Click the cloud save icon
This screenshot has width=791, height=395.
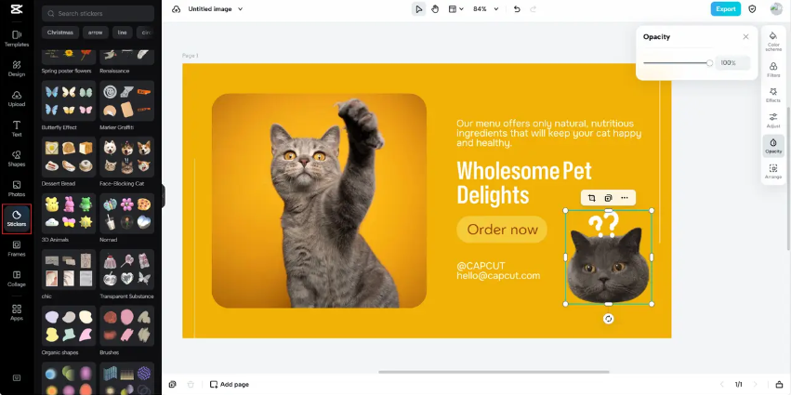pyautogui.click(x=176, y=9)
